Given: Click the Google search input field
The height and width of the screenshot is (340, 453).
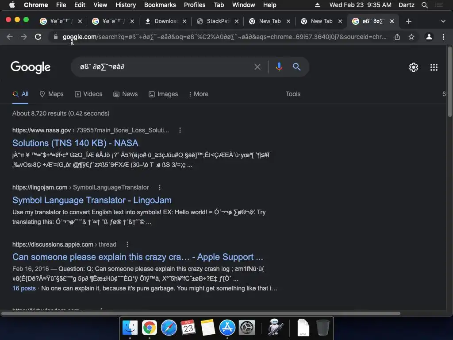Looking at the screenshot, I should (165, 67).
